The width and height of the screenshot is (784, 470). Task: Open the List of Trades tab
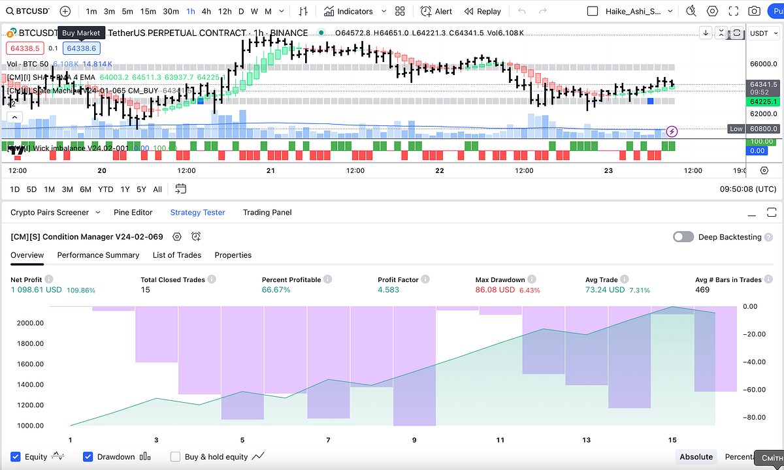tap(176, 255)
